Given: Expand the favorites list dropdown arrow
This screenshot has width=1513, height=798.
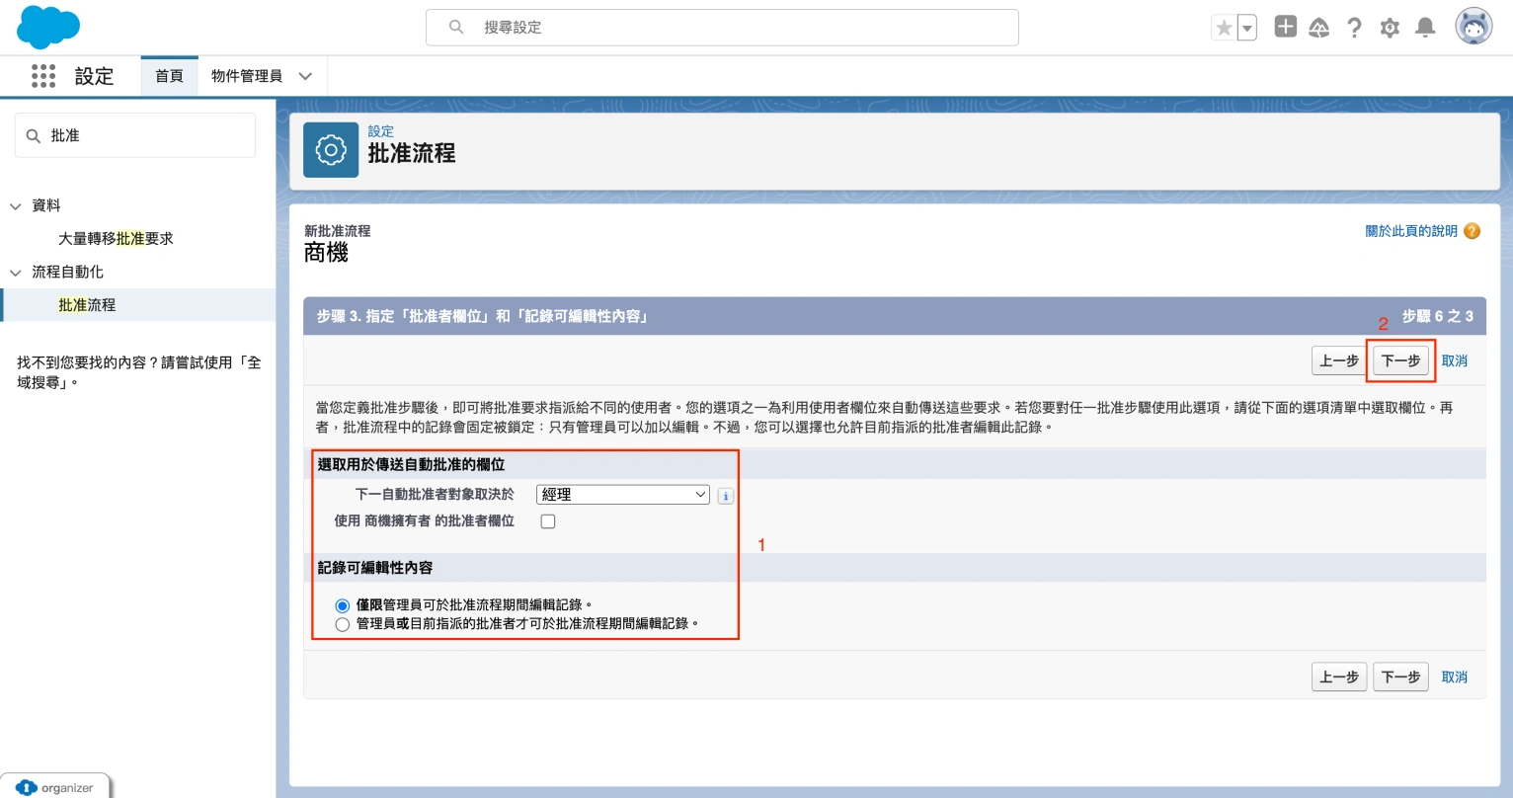Looking at the screenshot, I should (x=1247, y=28).
